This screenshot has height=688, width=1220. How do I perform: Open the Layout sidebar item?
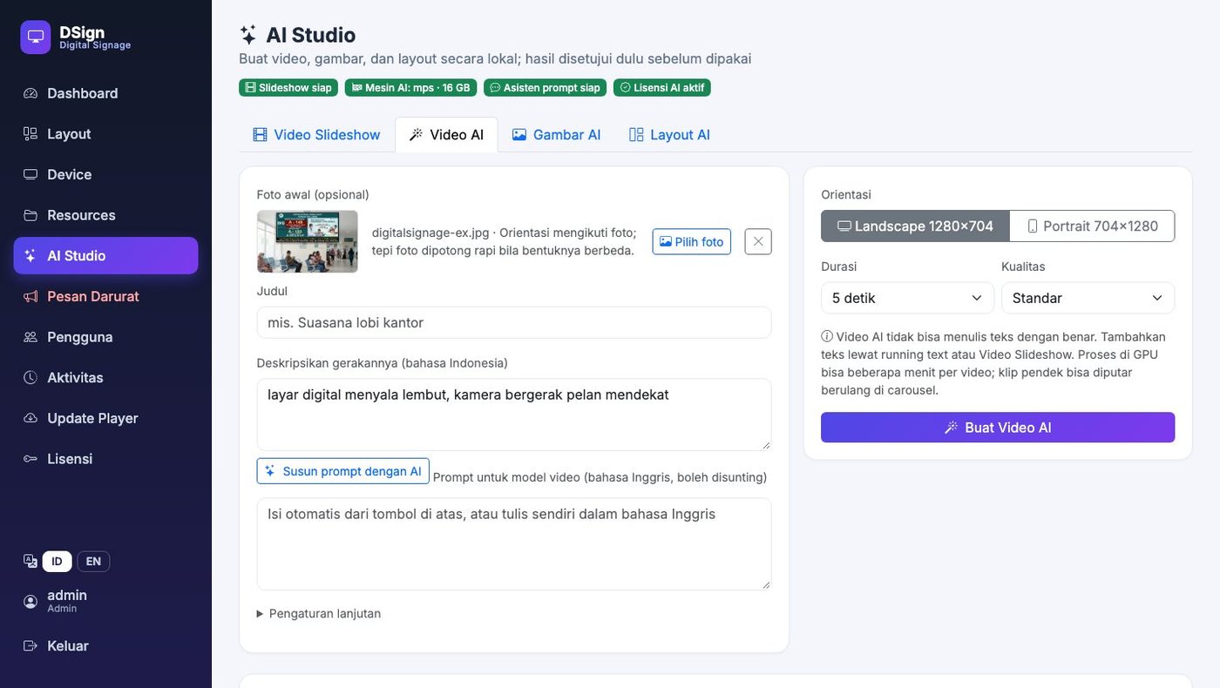(105, 133)
